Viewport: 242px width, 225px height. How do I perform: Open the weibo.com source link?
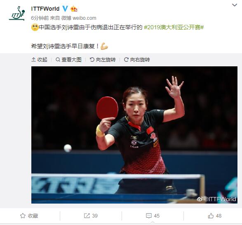click(x=84, y=18)
